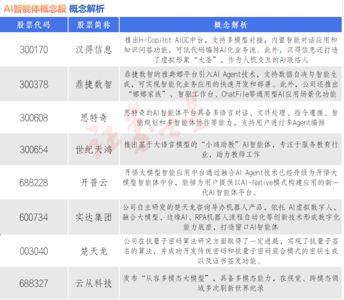Click the 雅典娜平台 AI Agent description cell
344x300 pixels.
[230, 84]
